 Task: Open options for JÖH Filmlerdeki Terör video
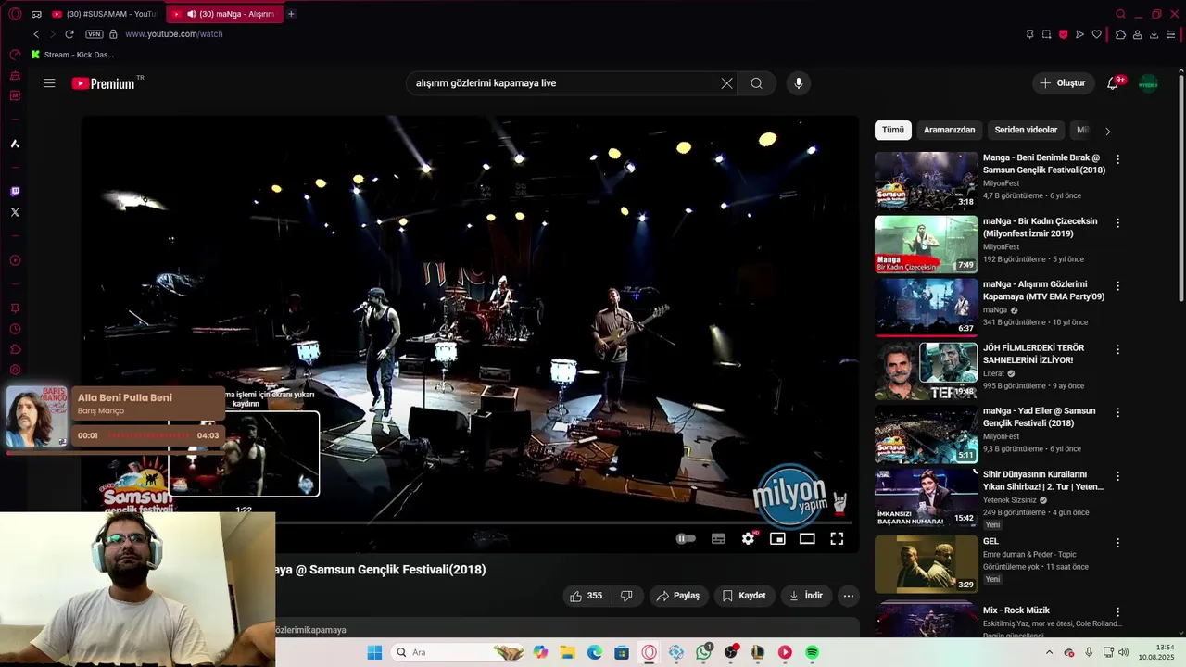tap(1117, 349)
